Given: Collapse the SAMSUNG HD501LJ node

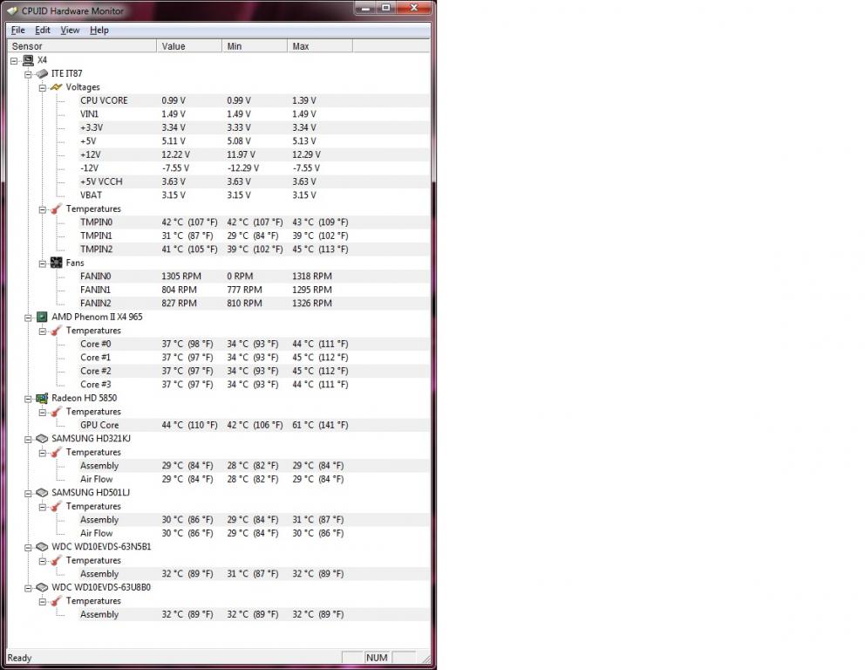Looking at the screenshot, I should coord(28,494).
